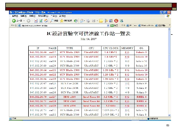Click the round red toolbar icon
The height and width of the screenshot is (135, 180).
pos(116,21)
